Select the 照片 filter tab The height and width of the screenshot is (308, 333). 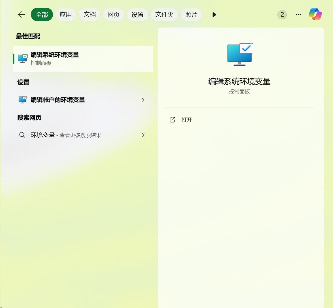tap(191, 15)
